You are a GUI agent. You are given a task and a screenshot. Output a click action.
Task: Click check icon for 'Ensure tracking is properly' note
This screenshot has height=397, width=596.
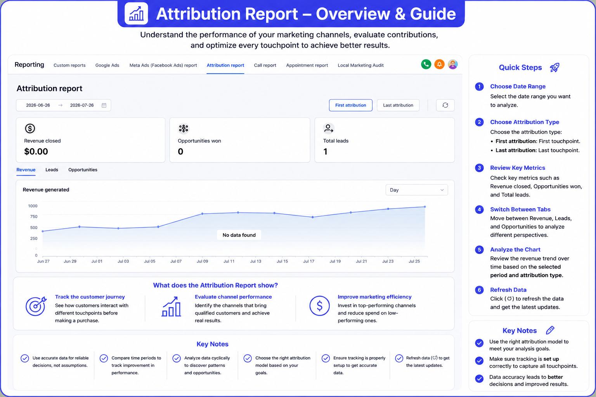click(x=326, y=358)
